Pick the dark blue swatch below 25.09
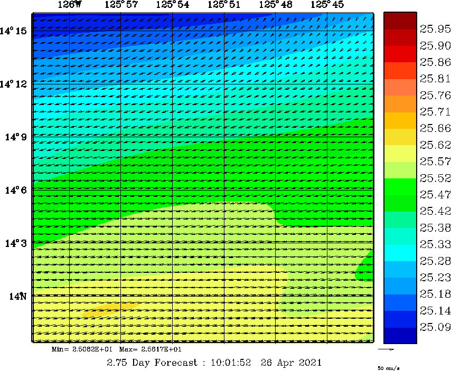The height and width of the screenshot is (371, 451). [x=400, y=335]
